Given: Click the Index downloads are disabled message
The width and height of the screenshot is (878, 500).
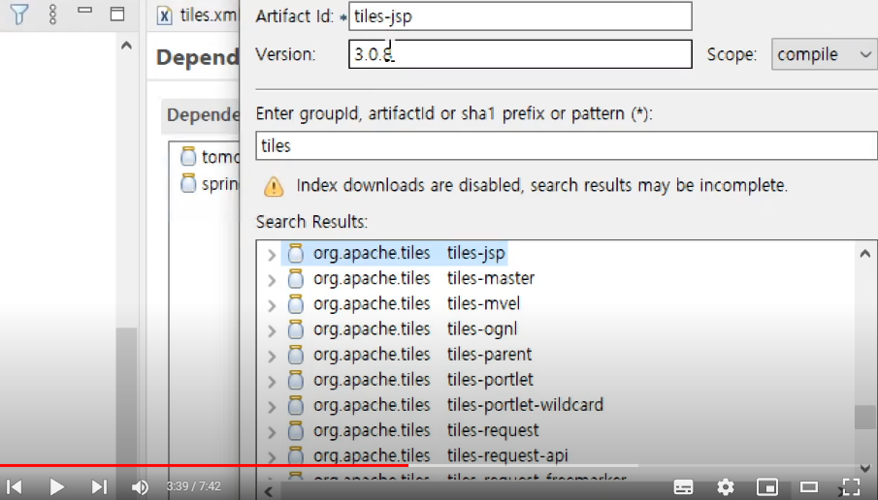Looking at the screenshot, I should tap(542, 185).
